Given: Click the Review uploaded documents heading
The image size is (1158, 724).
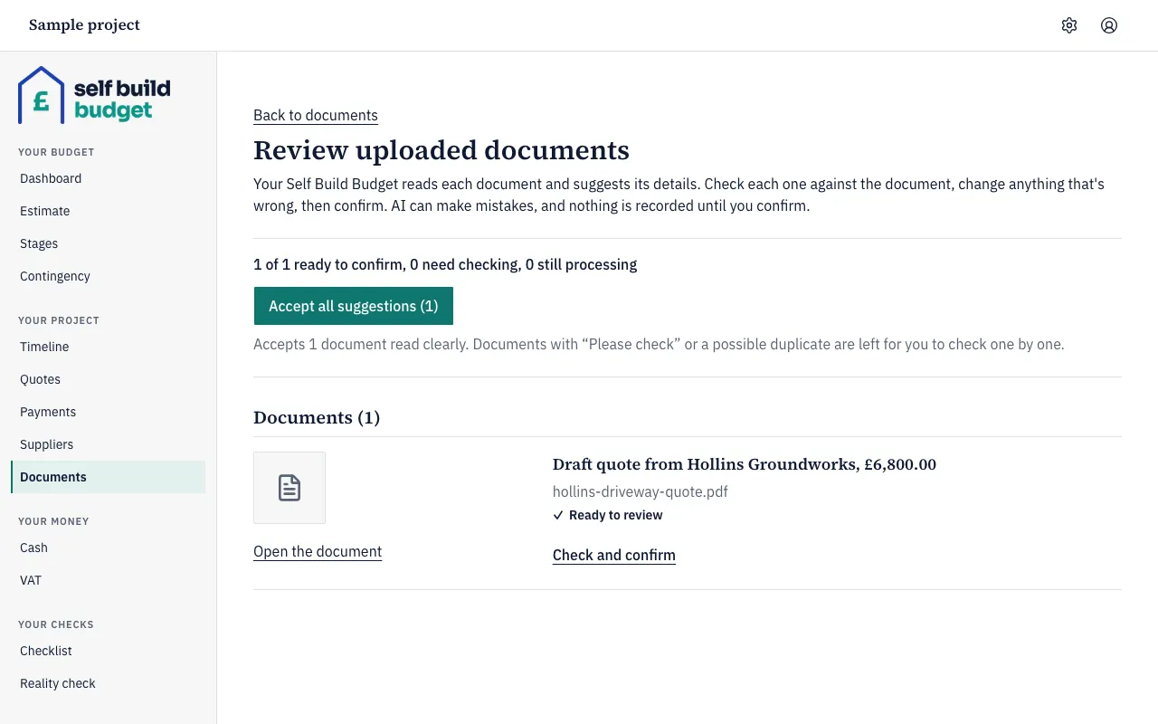Looking at the screenshot, I should 441,150.
